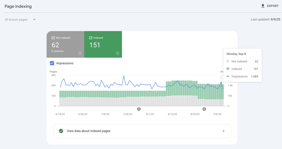The image size is (282, 149).
Task: Open View data about indexed pages
Action: pos(88,131)
